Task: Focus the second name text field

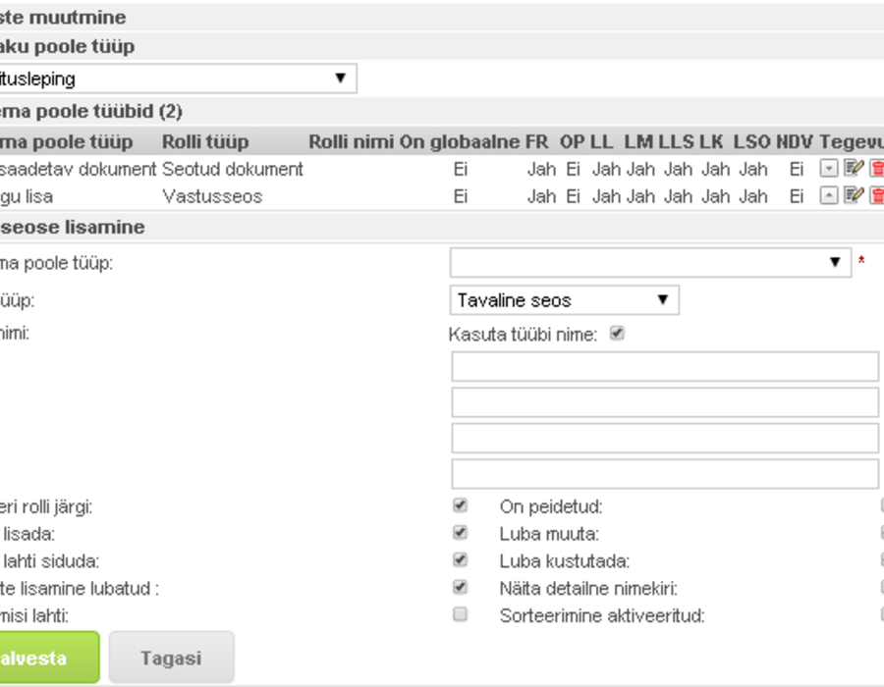Action: pyautogui.click(x=665, y=402)
